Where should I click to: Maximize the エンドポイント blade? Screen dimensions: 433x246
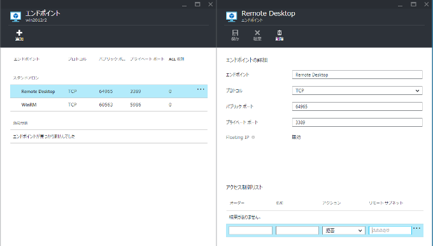click(197, 4)
